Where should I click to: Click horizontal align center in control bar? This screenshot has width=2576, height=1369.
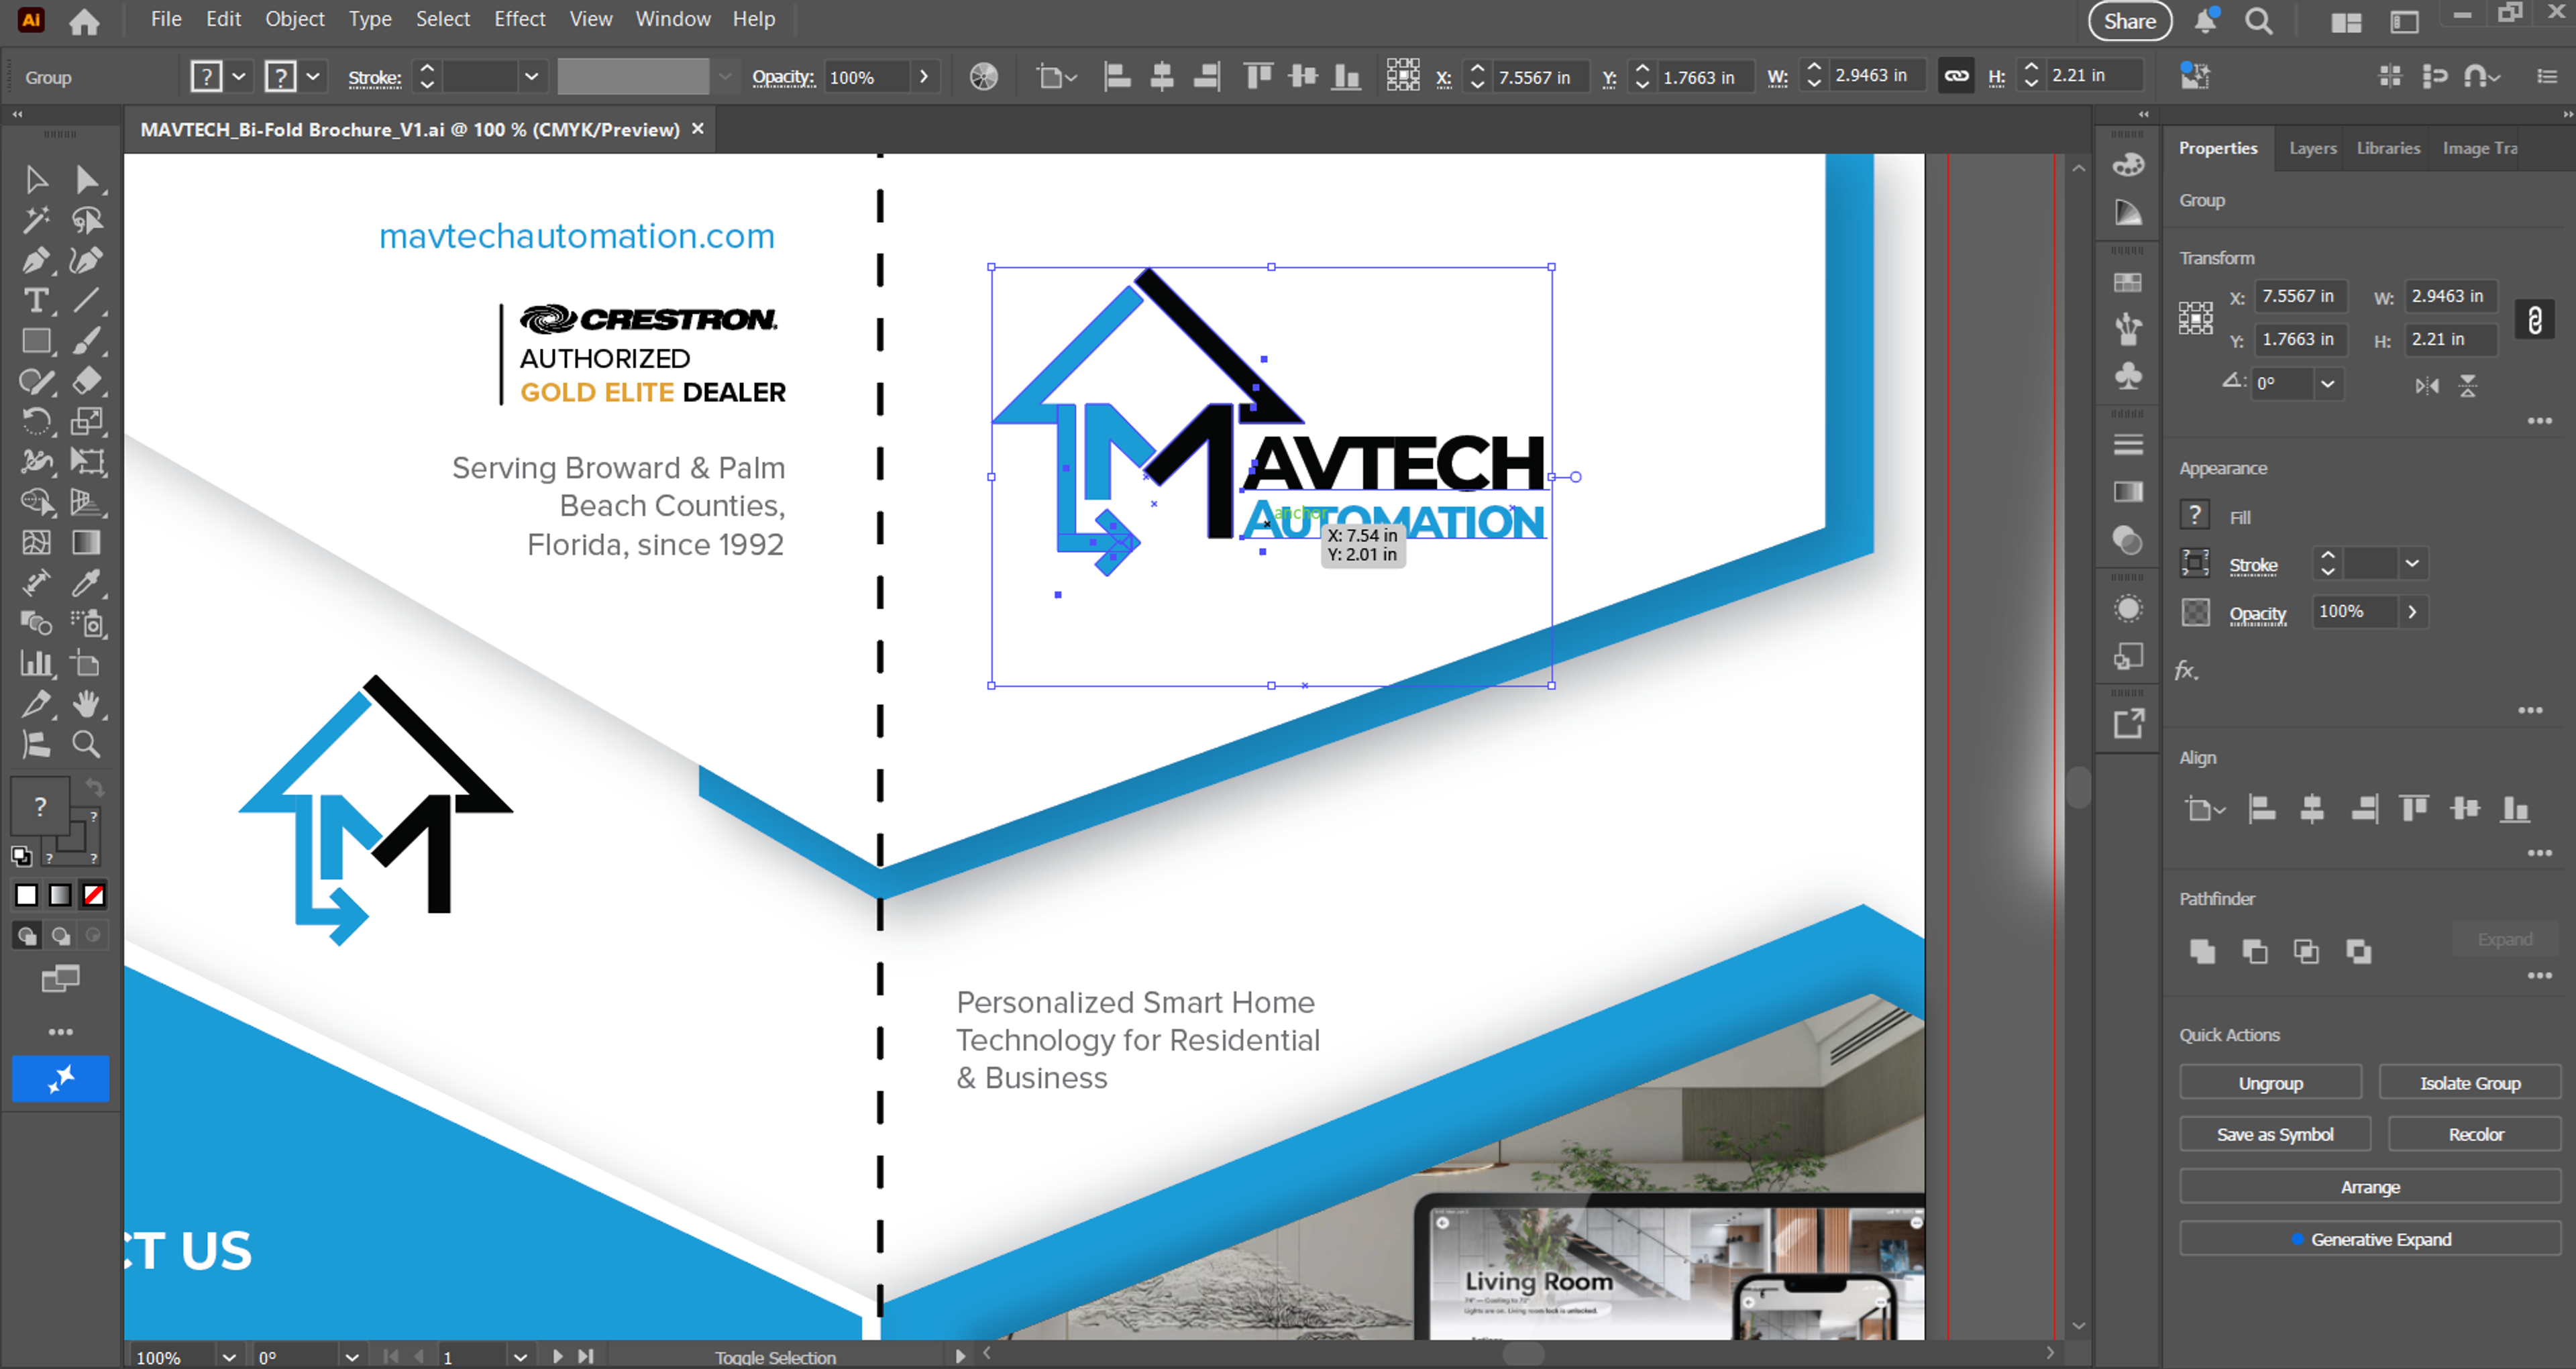[1162, 77]
